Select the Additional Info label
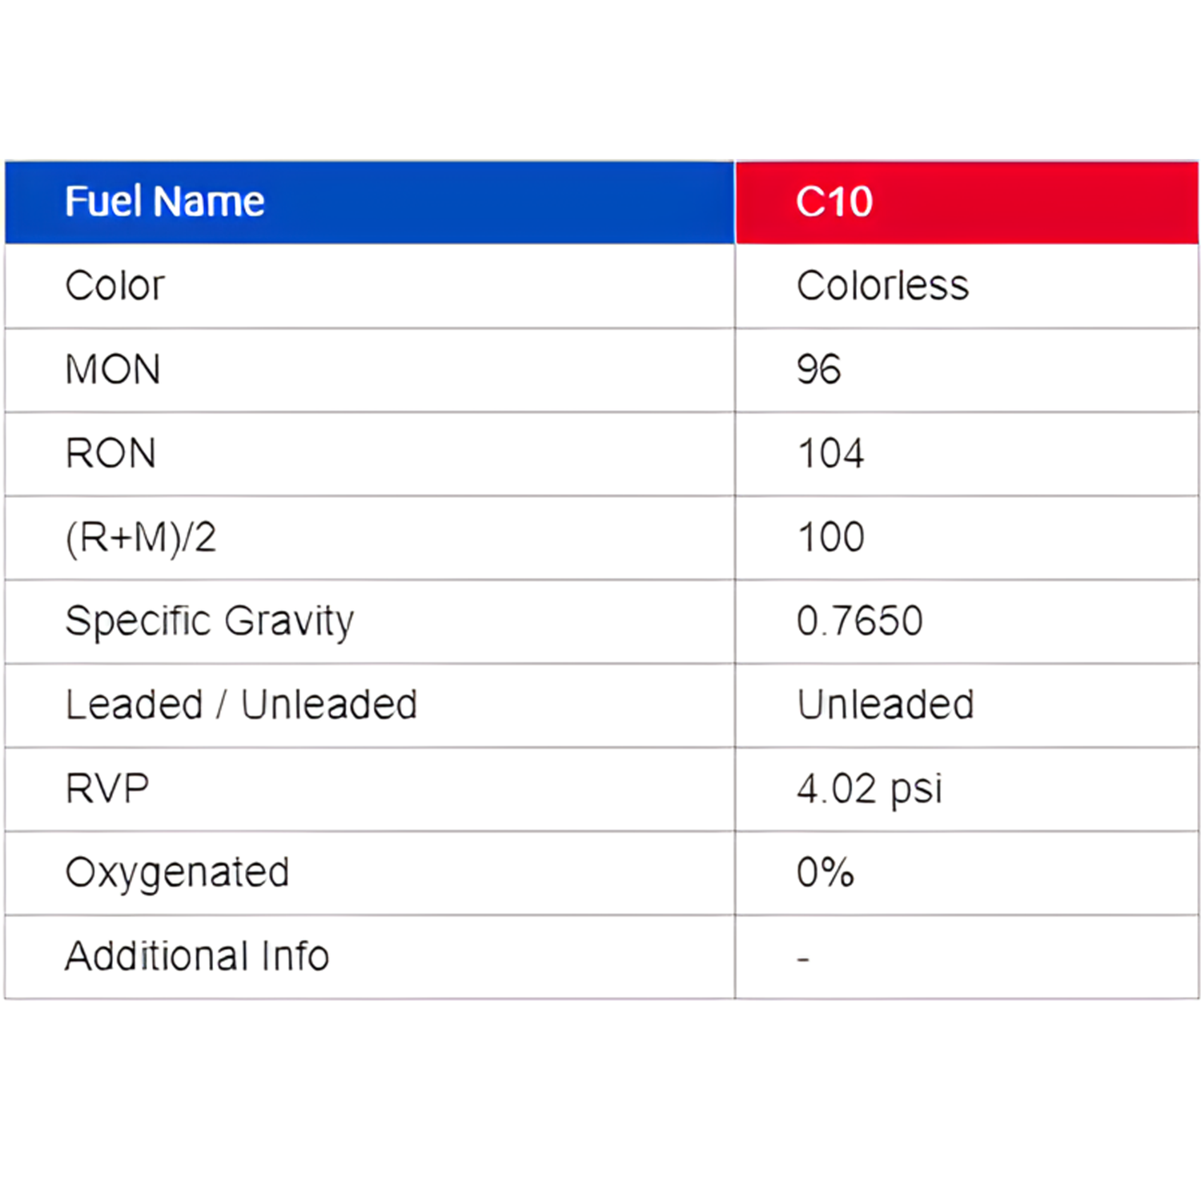This screenshot has width=1201, height=1201. (x=197, y=957)
